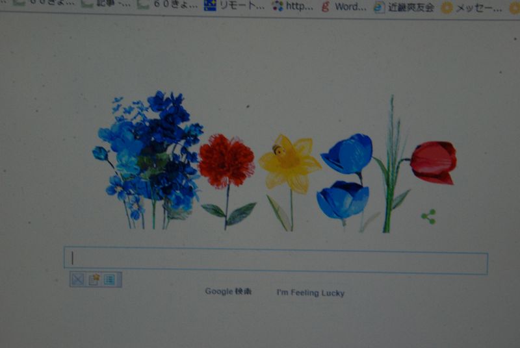Image resolution: width=520 pixels, height=348 pixels.
Task: Click the I'm Feeling Lucky button
Action: pyautogui.click(x=311, y=293)
